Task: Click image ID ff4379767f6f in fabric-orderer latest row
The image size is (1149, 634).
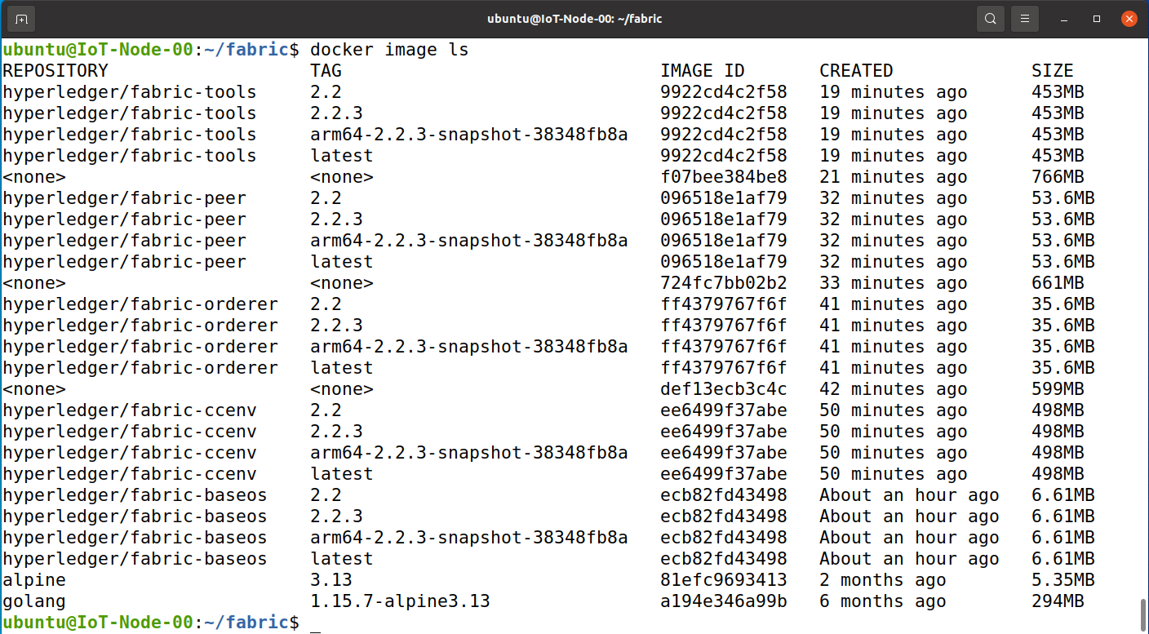Action: pos(724,368)
